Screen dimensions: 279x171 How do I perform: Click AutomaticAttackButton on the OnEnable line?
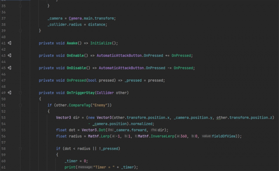[x=119, y=56]
